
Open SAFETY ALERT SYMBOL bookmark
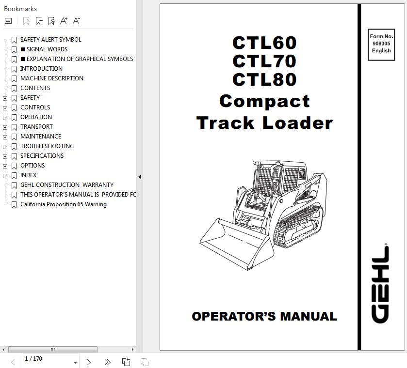pyautogui.click(x=51, y=40)
